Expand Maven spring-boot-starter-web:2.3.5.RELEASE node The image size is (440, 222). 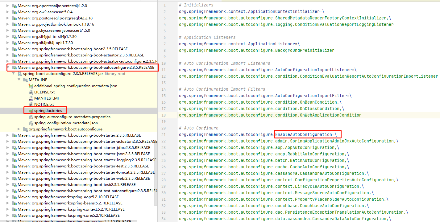[x=8, y=179]
